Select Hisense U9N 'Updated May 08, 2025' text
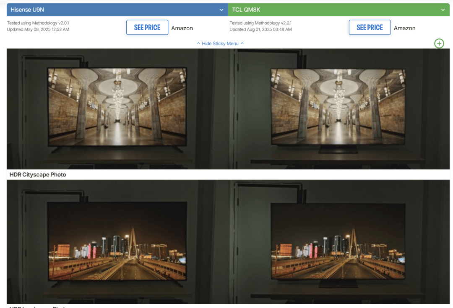Screen dimensions: 453x308 [x=38, y=29]
